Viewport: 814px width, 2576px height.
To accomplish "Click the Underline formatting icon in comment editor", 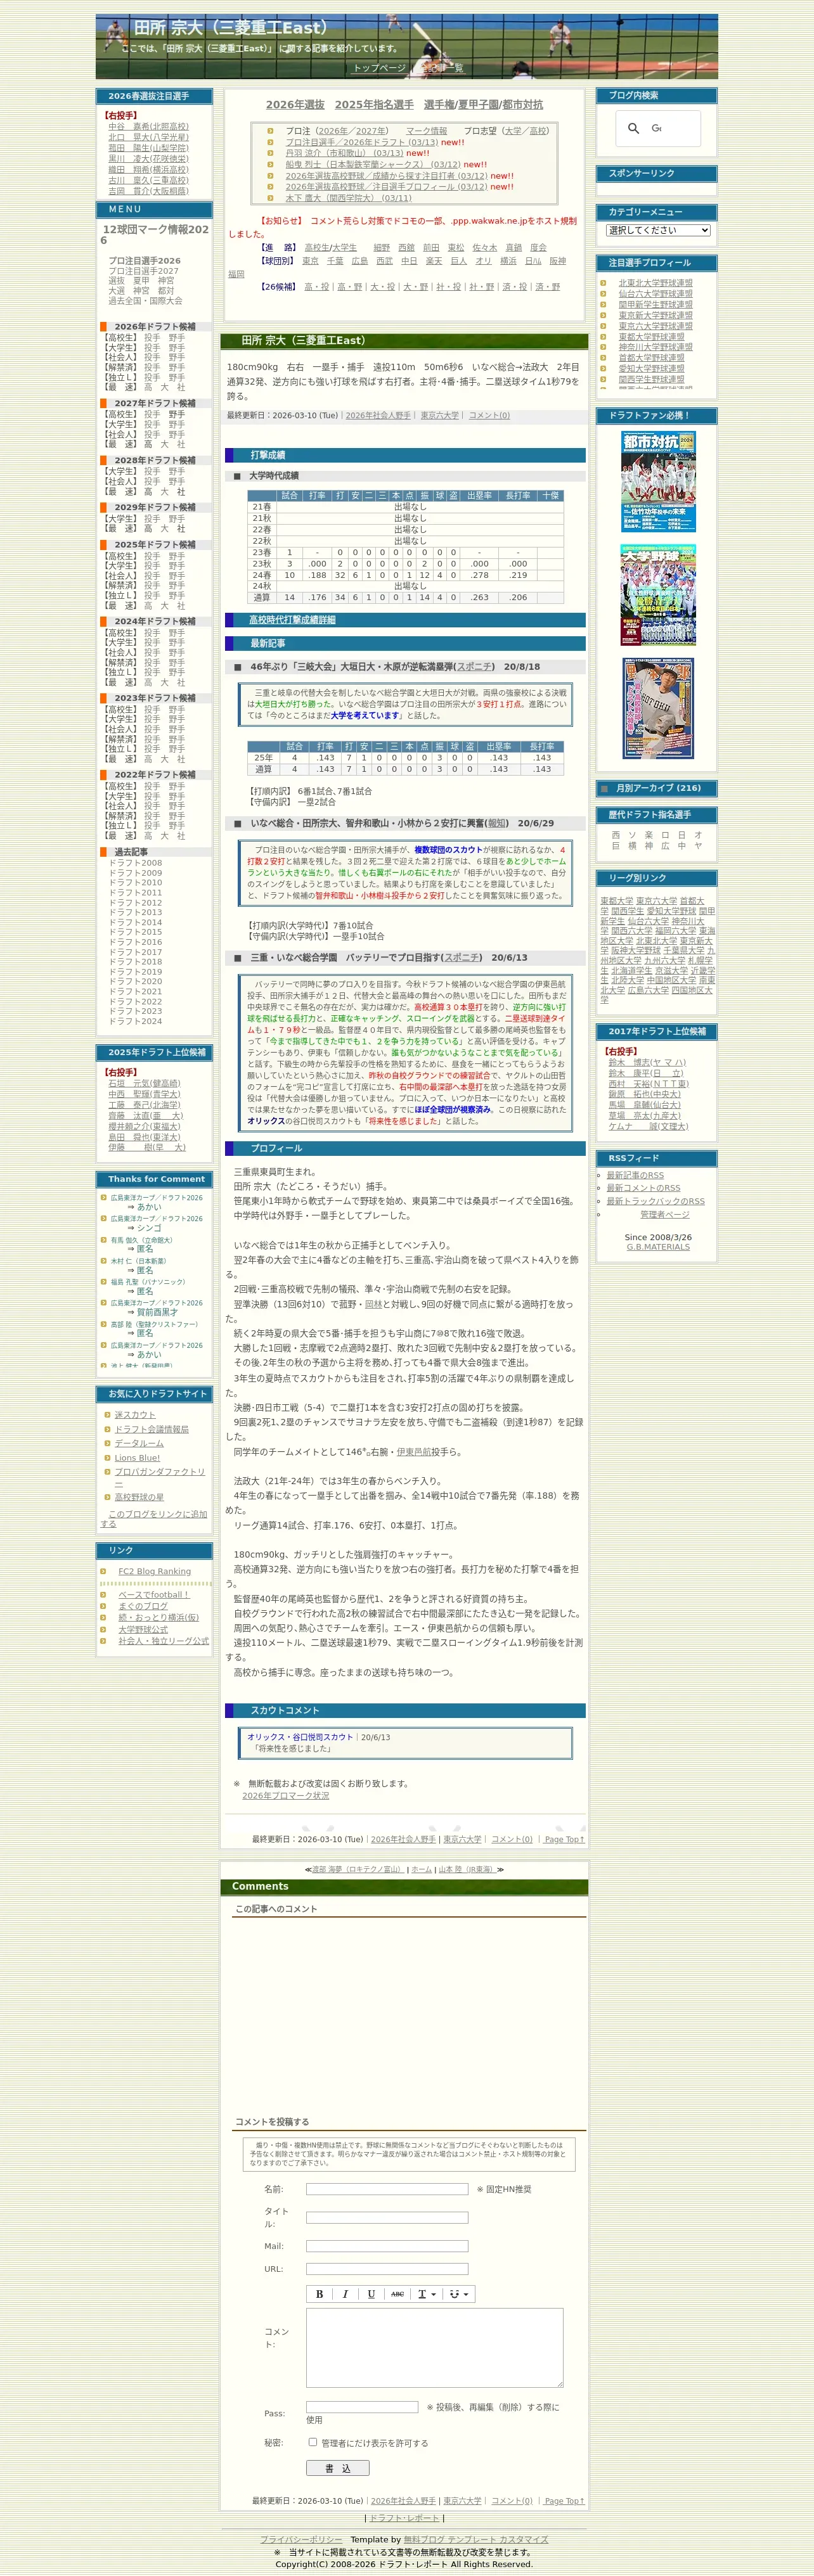I will [x=371, y=2294].
